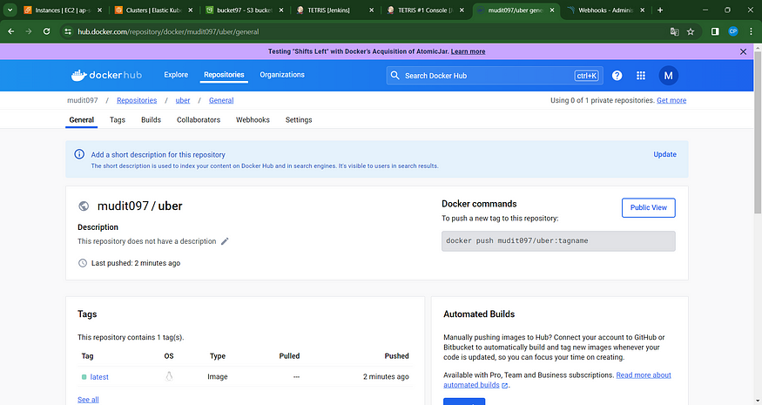Viewport: 762px width, 405px height.
Task: Open the browser side panel icon
Action: click(715, 31)
